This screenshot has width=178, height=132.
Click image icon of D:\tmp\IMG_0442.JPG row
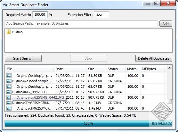click(9, 92)
